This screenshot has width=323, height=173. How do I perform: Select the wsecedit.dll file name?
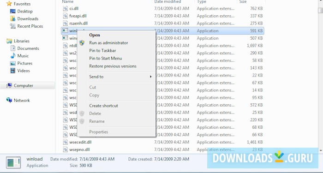pos(80,142)
